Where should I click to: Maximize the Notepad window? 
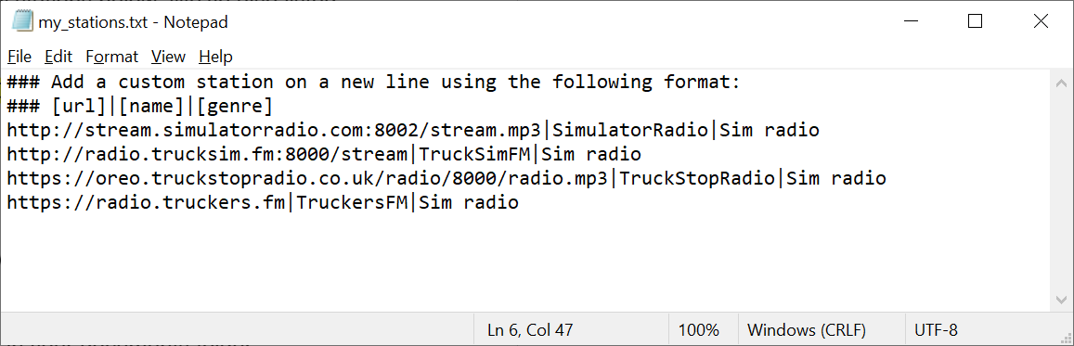pyautogui.click(x=975, y=21)
